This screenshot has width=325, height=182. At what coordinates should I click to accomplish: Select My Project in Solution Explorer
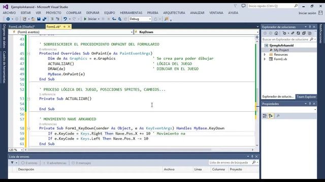(281, 50)
